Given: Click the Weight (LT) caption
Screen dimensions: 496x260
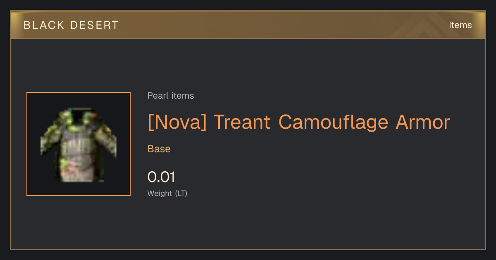Looking at the screenshot, I should coord(167,193).
